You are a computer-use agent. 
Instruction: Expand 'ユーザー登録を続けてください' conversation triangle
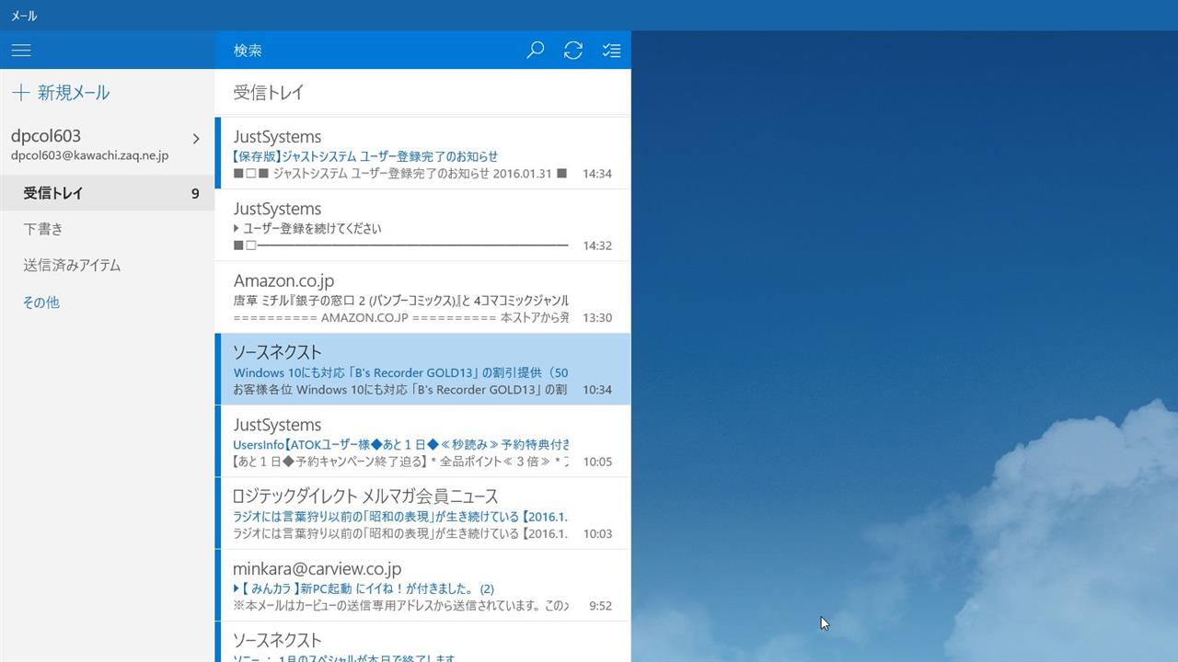coord(237,229)
